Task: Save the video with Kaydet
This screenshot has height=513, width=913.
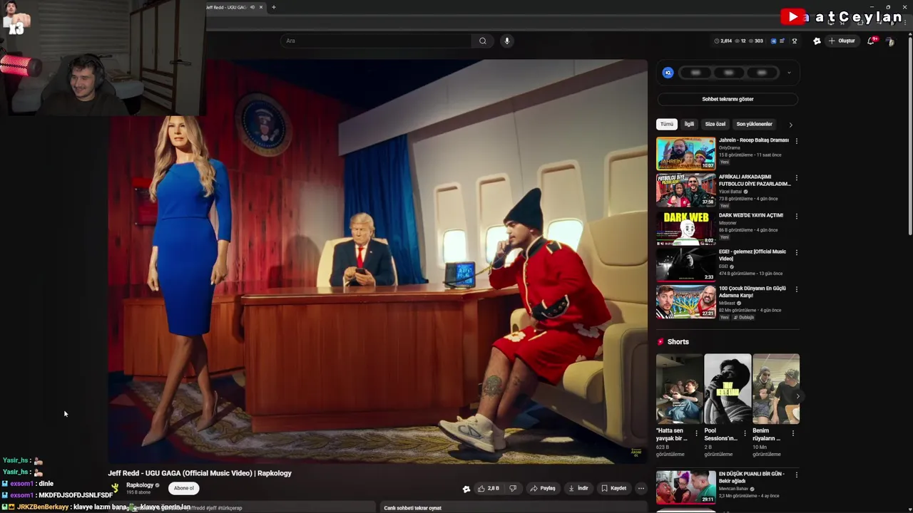Action: click(613, 488)
